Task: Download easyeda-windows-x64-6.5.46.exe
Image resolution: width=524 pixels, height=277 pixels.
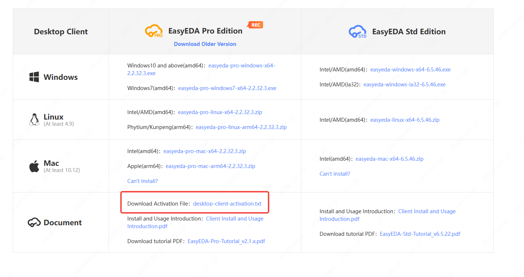Action: click(x=411, y=69)
